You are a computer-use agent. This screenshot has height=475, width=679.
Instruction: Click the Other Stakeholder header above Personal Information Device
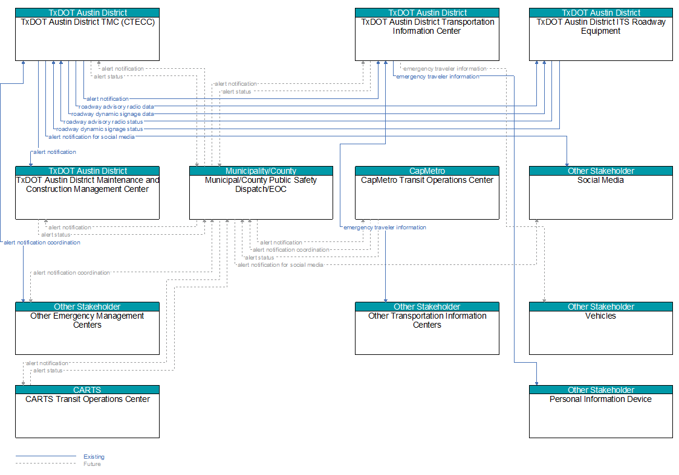pos(601,390)
